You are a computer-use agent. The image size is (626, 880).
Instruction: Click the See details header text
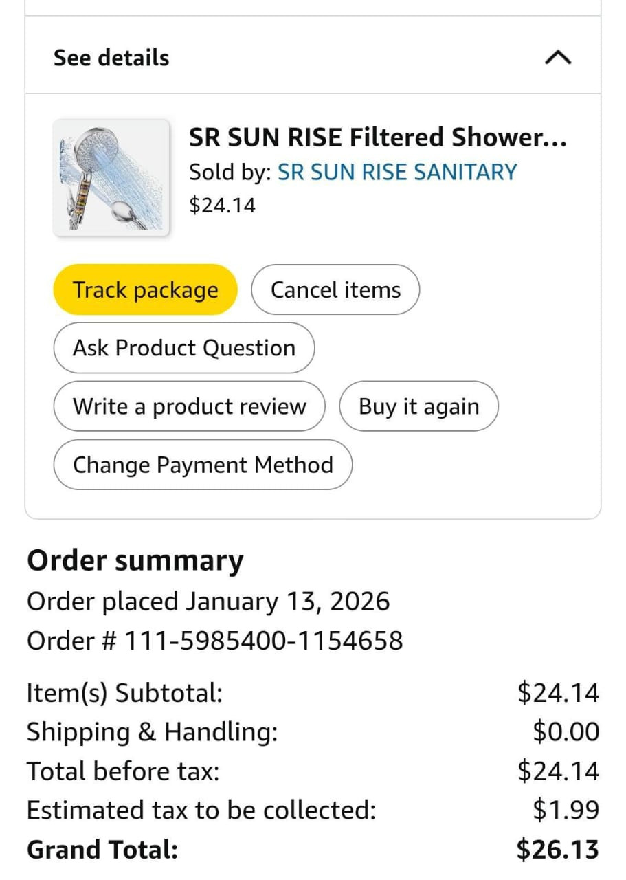pos(111,58)
